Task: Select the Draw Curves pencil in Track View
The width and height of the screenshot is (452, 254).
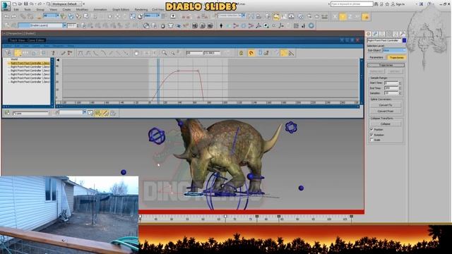Action: [x=63, y=53]
